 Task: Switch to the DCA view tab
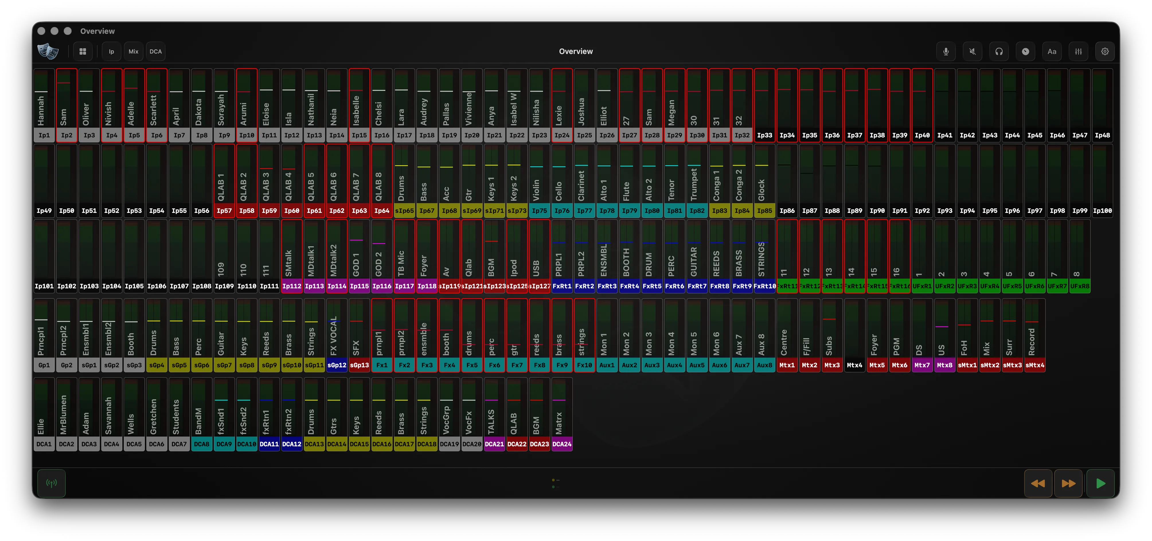tap(156, 51)
